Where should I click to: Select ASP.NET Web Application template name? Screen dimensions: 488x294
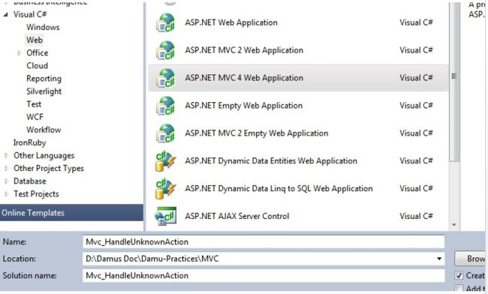(231, 22)
